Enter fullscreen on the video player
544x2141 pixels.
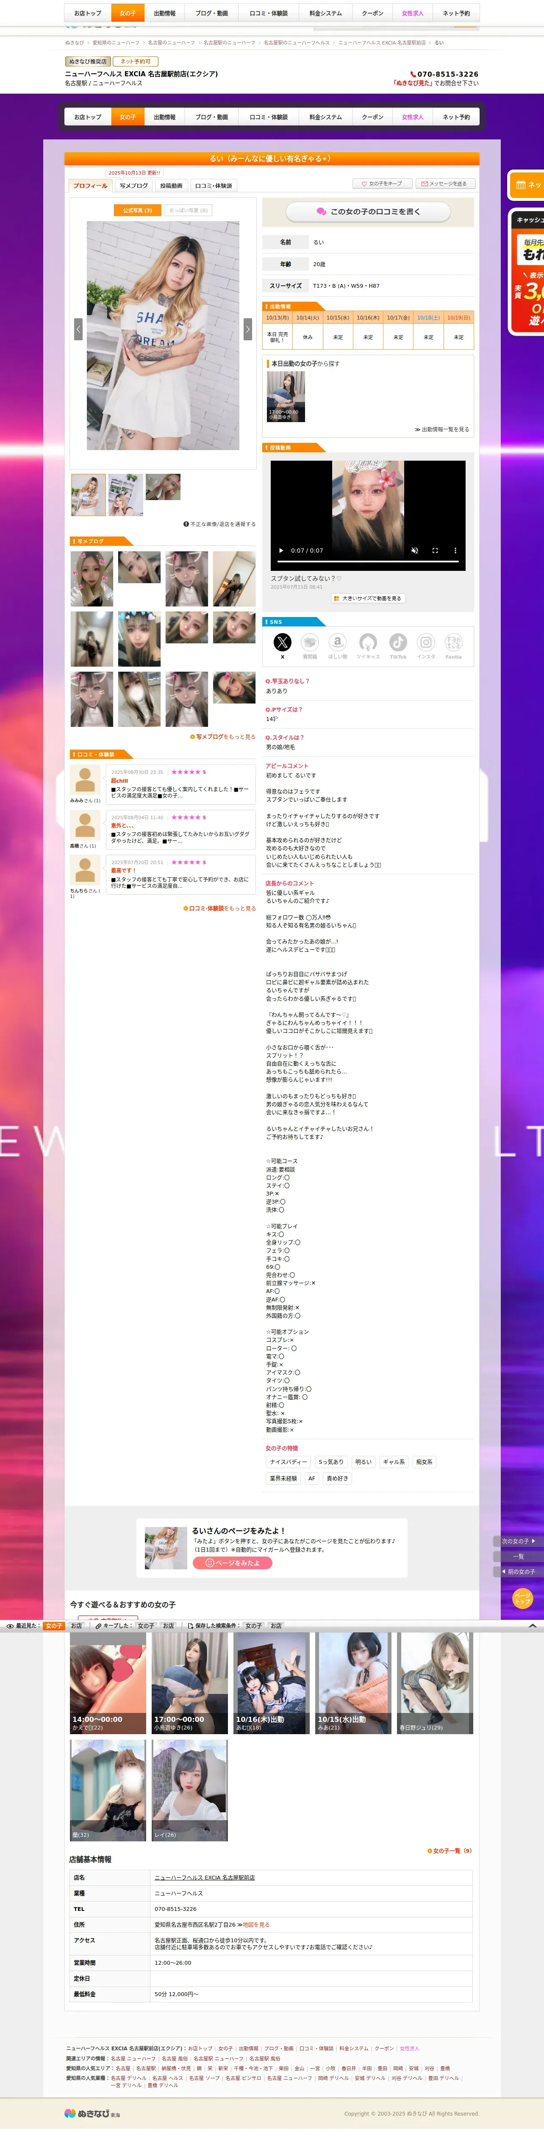click(x=434, y=550)
